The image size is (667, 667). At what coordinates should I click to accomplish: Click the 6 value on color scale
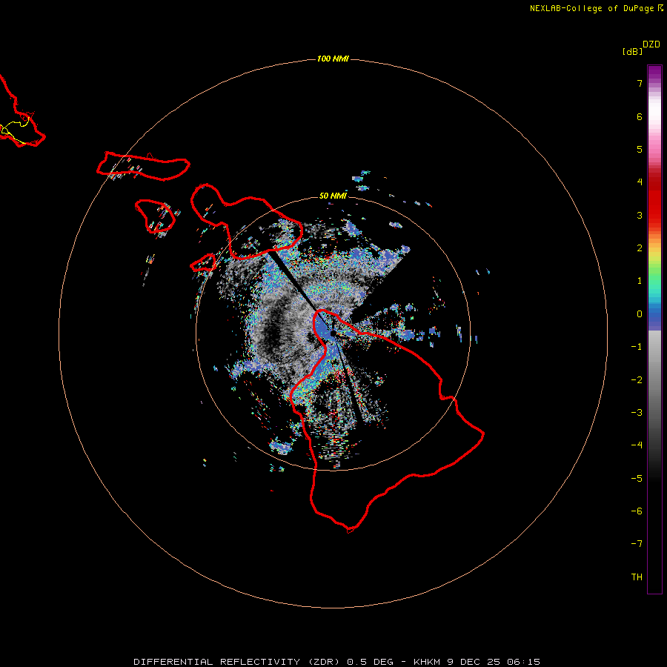coord(640,116)
